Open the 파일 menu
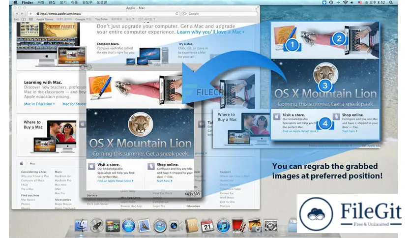 pos(41,2)
